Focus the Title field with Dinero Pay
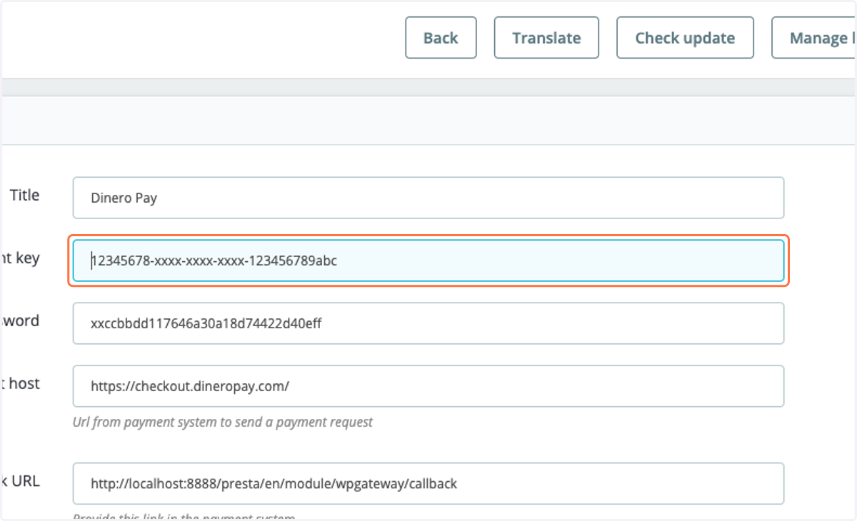 [428, 198]
